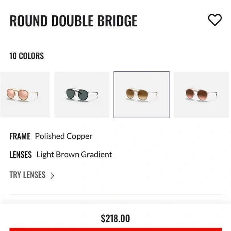The width and height of the screenshot is (231, 231).
Task: Click the word Gradient in lenses description
Action: click(96, 155)
